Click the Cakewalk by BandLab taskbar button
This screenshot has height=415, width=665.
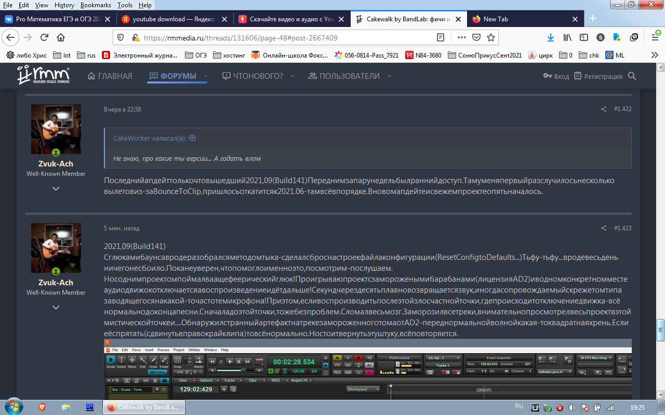point(143,407)
